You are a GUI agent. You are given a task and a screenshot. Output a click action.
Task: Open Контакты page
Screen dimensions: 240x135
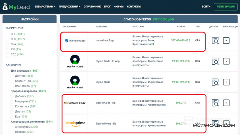pos(133,7)
